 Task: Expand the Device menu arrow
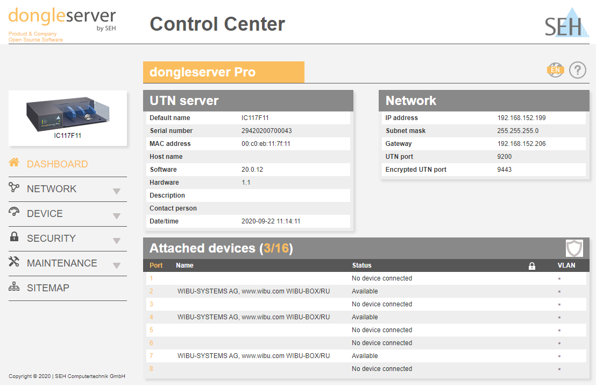(x=117, y=216)
